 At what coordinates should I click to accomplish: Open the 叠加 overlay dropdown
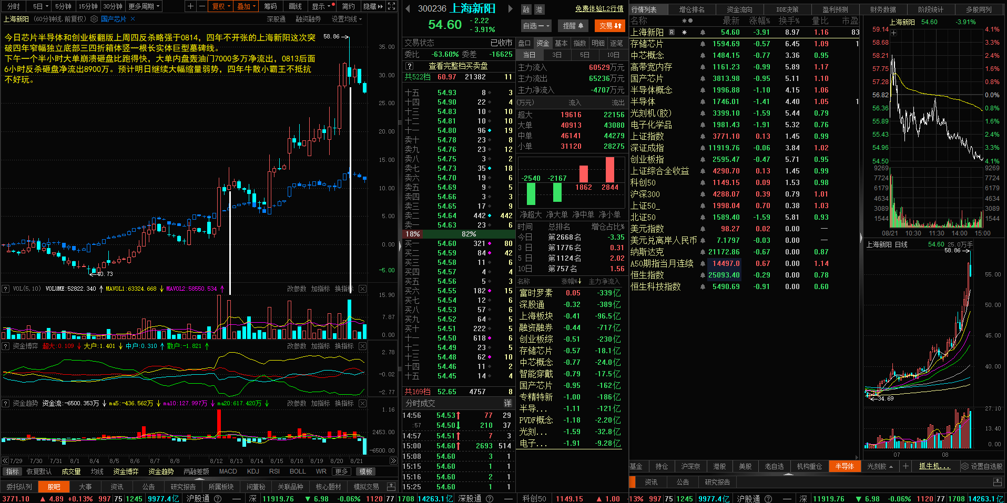[x=246, y=6]
